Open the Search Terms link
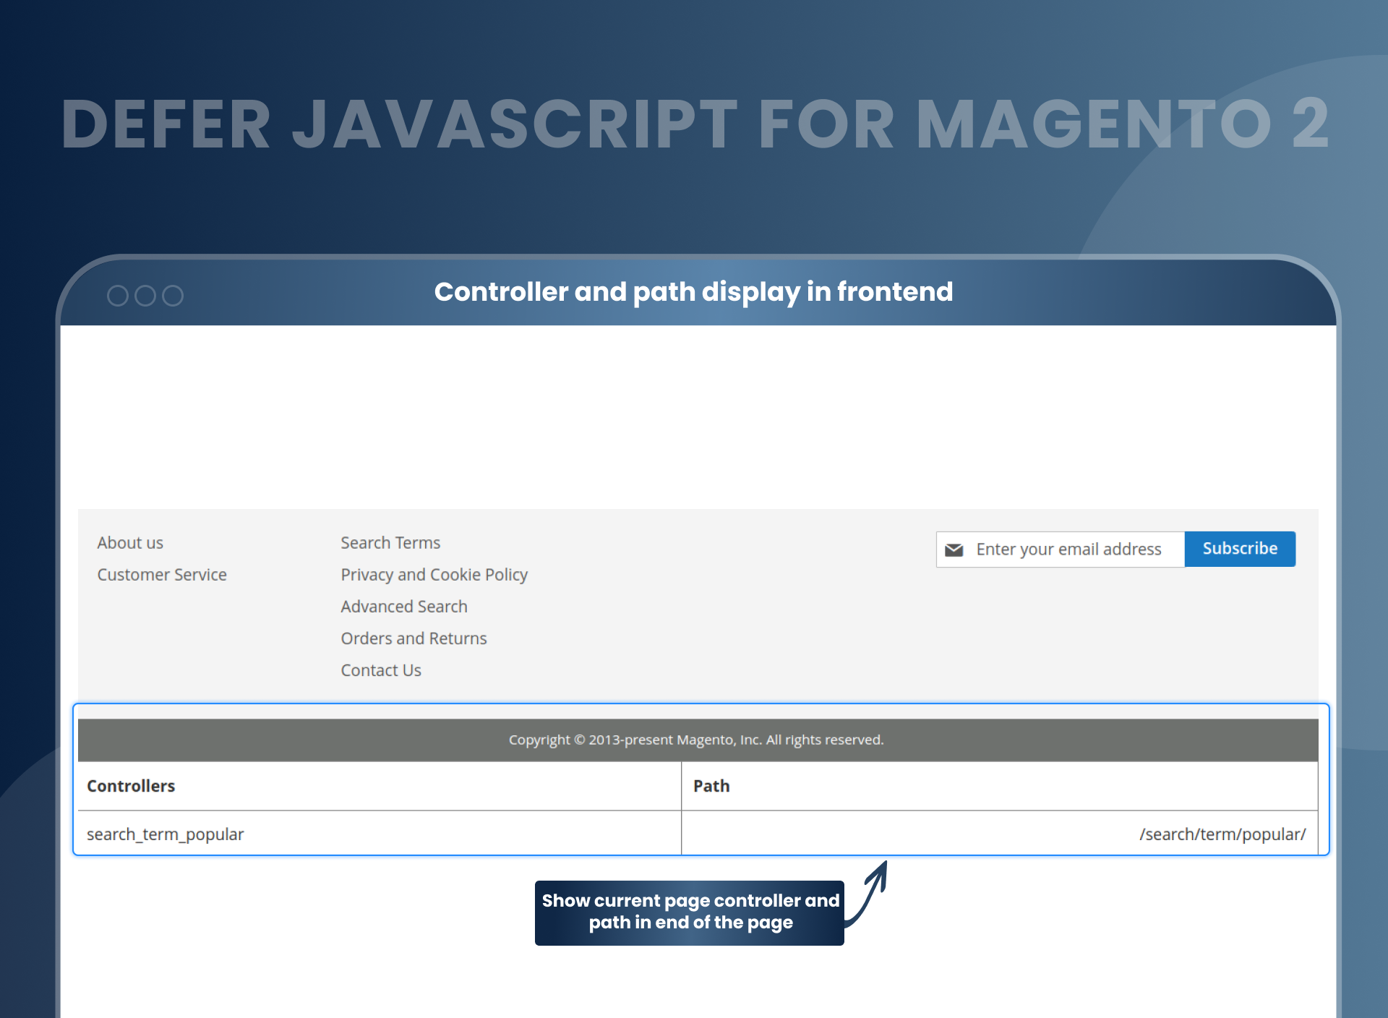The image size is (1388, 1018). pyautogui.click(x=390, y=543)
